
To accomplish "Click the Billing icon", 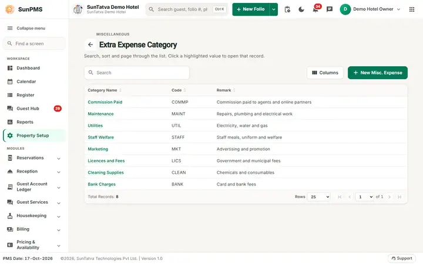I will (10, 229).
